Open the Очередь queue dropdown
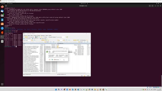 pyautogui.click(x=45, y=37)
